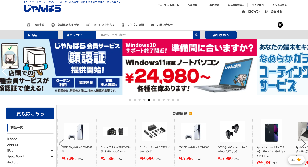
Task: Select the first carousel pagination dot
Action: click(x=130, y=100)
